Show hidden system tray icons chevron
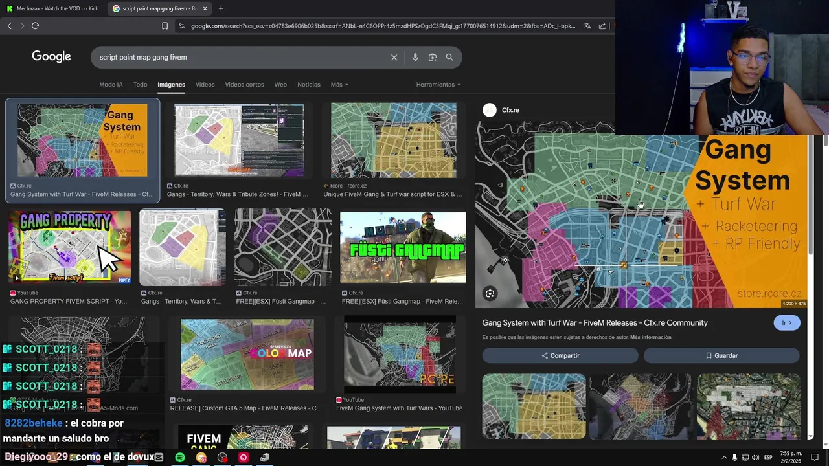 click(724, 457)
